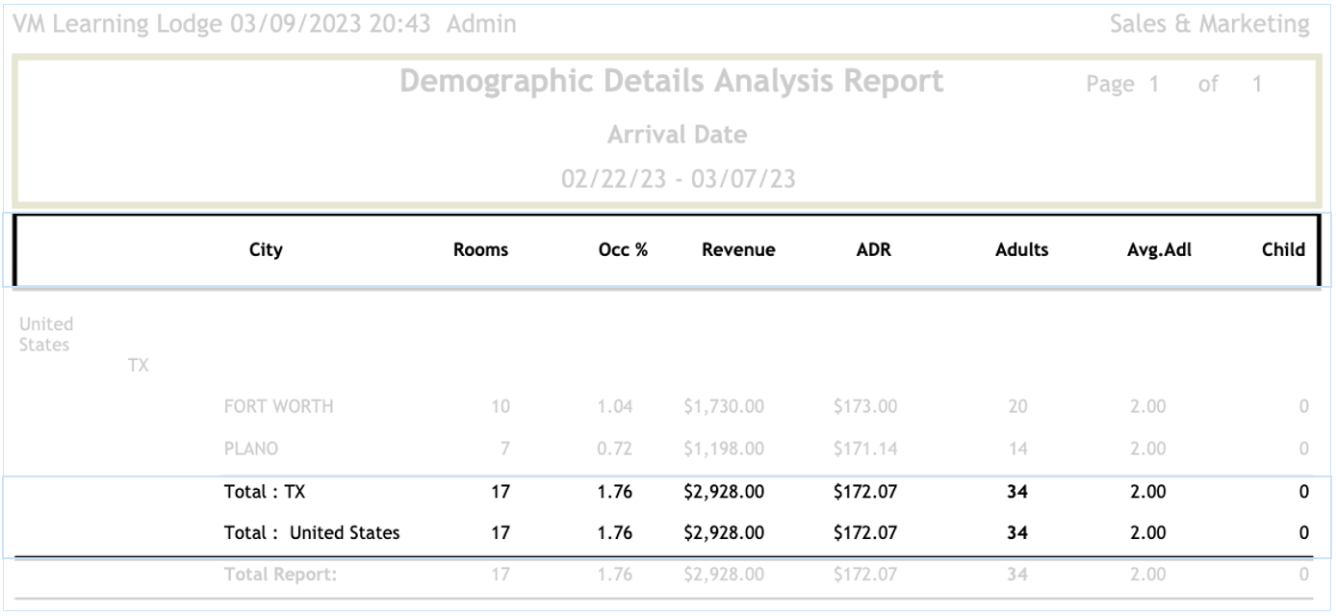Click the Demographic Details Analysis Report title
The image size is (1336, 616).
[671, 83]
